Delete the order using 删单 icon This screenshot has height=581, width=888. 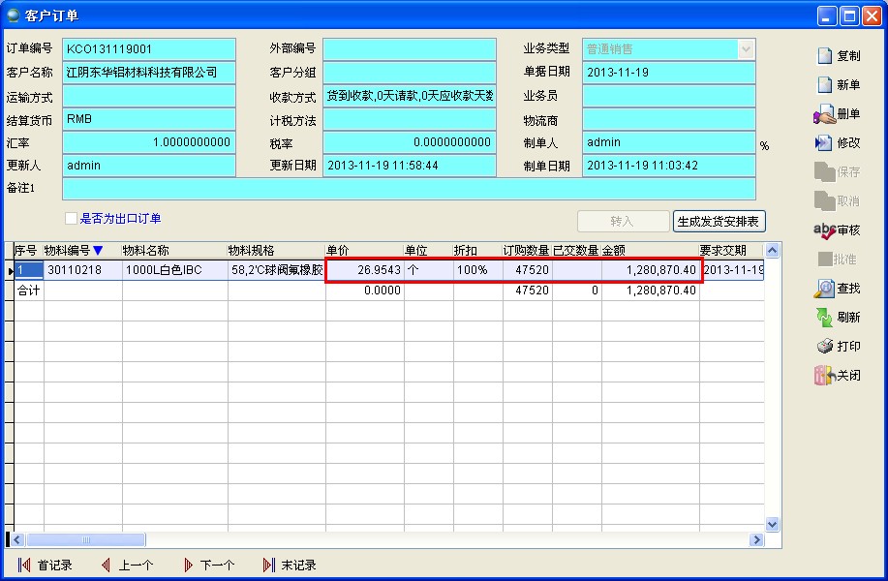(x=839, y=113)
